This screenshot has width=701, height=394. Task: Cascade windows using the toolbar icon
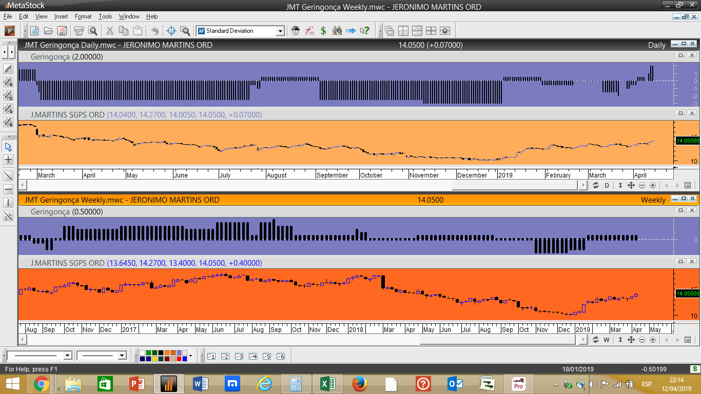(390, 31)
